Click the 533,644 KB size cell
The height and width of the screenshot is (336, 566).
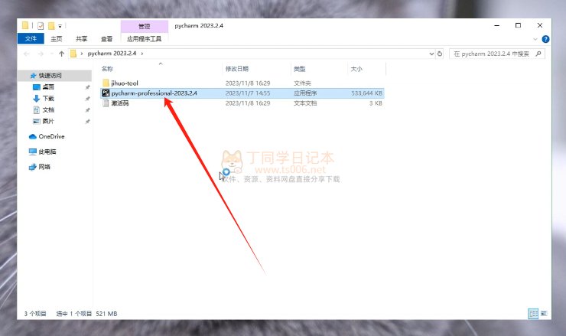pos(366,93)
